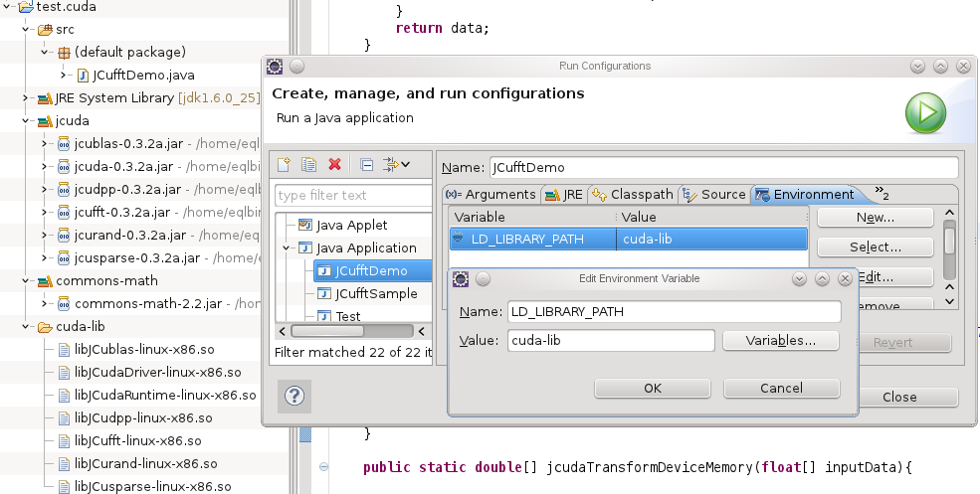Switch to the JRE tab
The width and height of the screenshot is (980, 494).
point(564,194)
